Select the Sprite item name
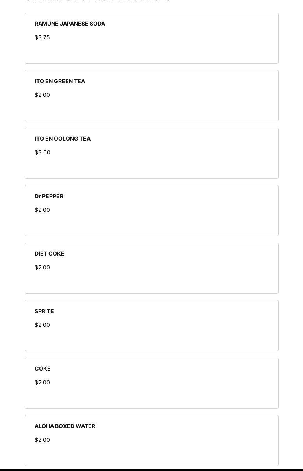Image resolution: width=303 pixels, height=471 pixels. (x=44, y=311)
